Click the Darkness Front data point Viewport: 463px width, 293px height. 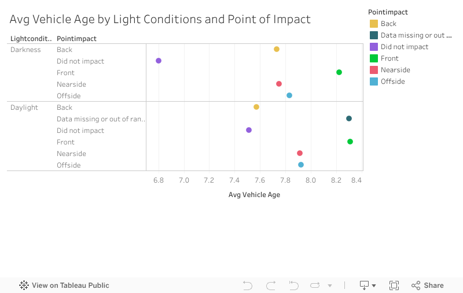point(339,72)
